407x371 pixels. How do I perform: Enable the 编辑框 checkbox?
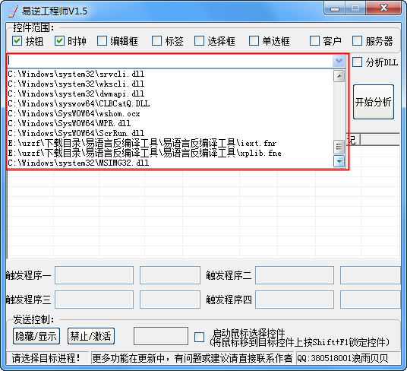pyautogui.click(x=102, y=41)
